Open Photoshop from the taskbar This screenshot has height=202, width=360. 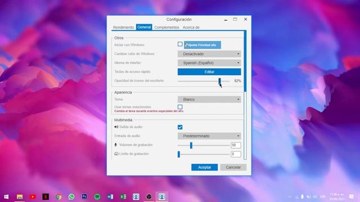84,196
